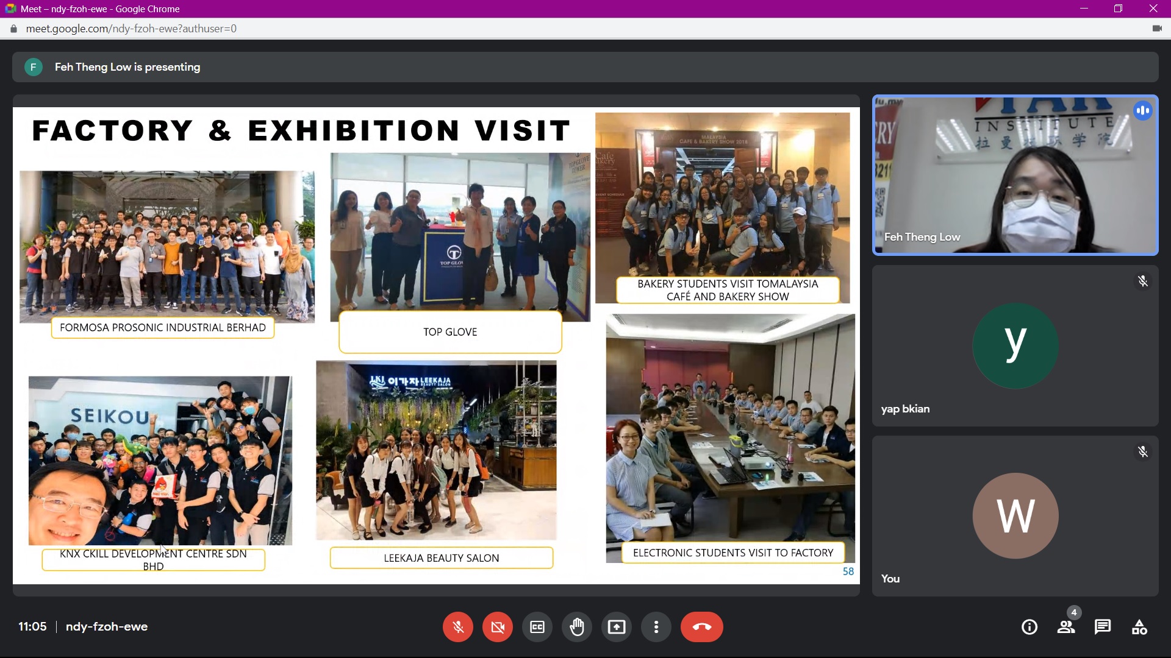The width and height of the screenshot is (1171, 658).
Task: Raise your hand using the hand icon
Action: [x=577, y=627]
